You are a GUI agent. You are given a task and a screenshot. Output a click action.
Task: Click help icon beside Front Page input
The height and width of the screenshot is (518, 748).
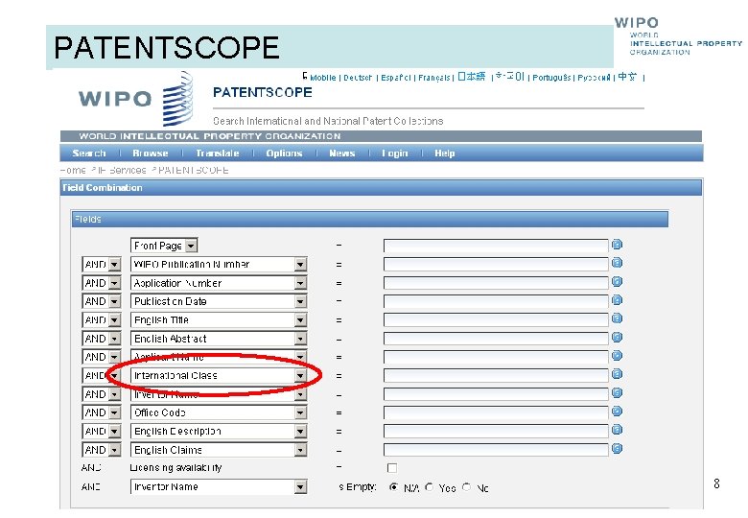(617, 245)
